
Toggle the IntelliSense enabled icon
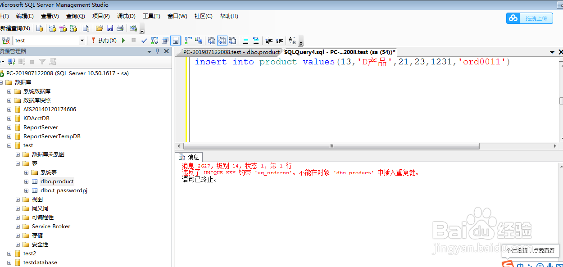[x=176, y=41]
